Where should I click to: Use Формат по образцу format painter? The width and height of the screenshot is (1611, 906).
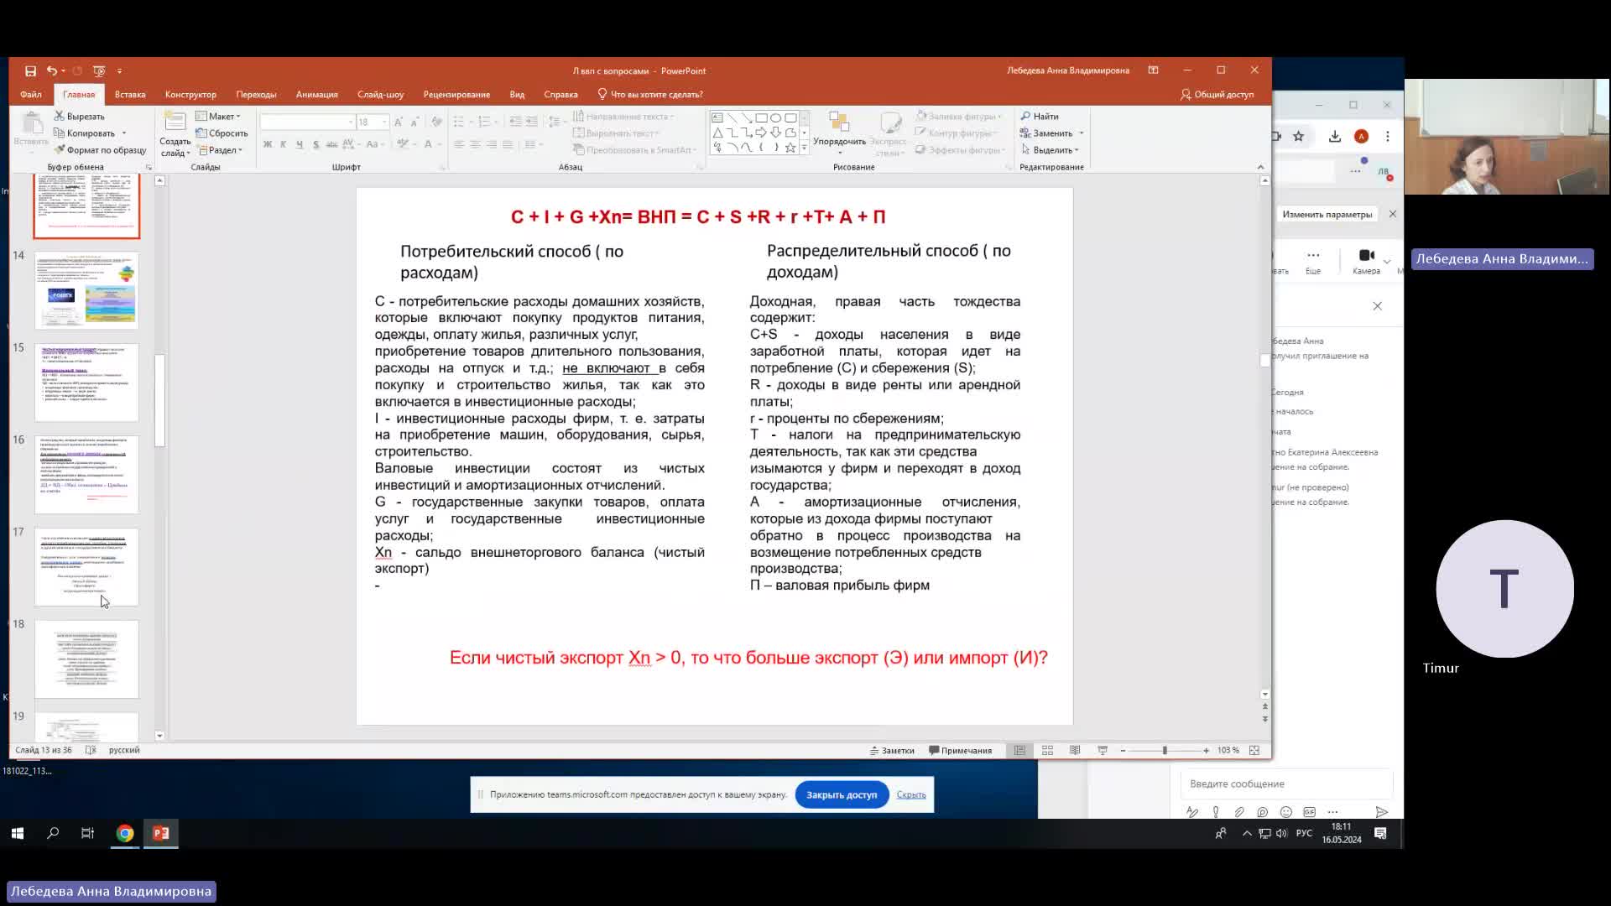coord(101,150)
